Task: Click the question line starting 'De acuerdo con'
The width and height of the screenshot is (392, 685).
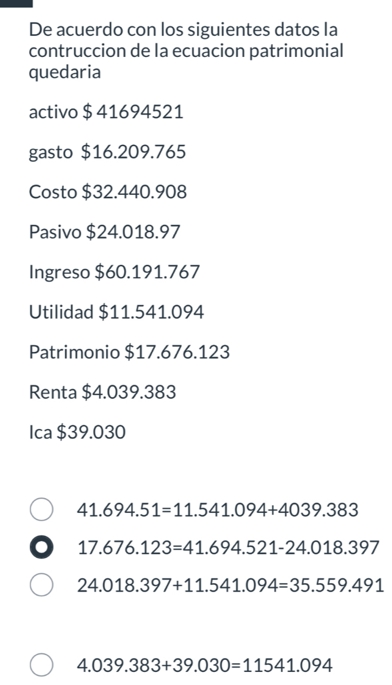Action: pos(183,29)
